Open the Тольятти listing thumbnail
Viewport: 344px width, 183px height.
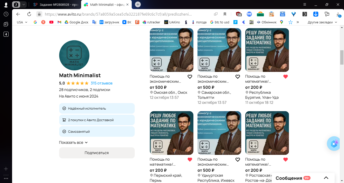coord(219,50)
